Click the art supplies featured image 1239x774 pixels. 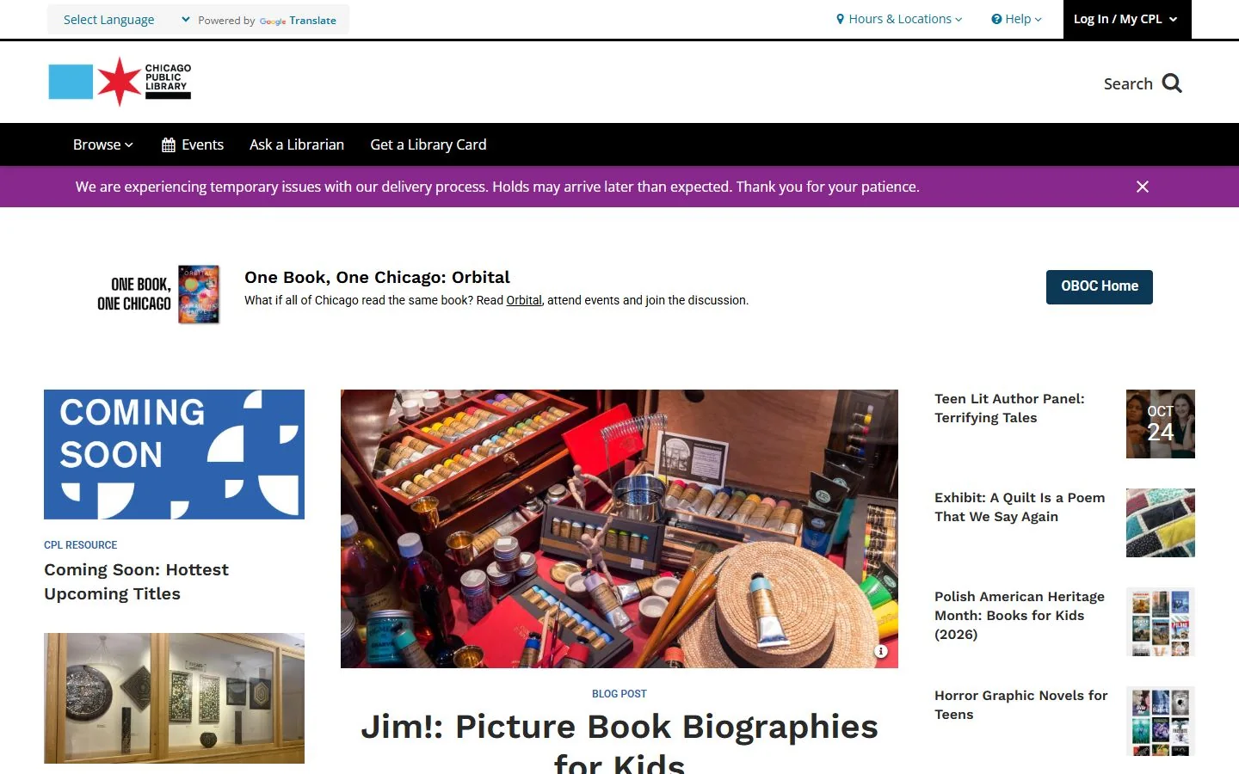[619, 529]
